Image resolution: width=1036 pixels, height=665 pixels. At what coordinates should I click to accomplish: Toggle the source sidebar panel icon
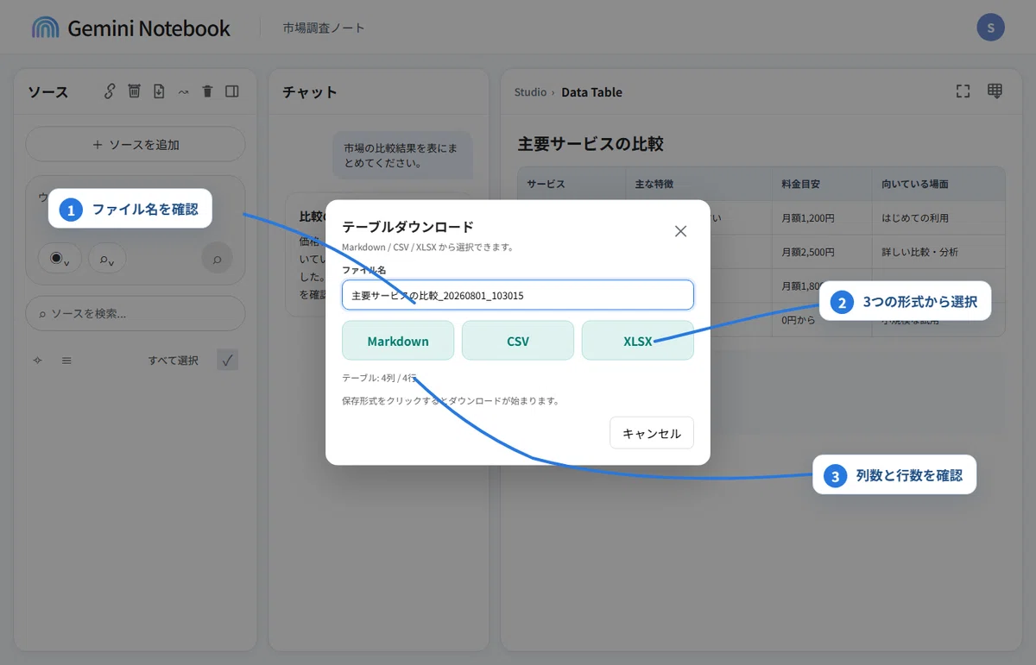(232, 91)
